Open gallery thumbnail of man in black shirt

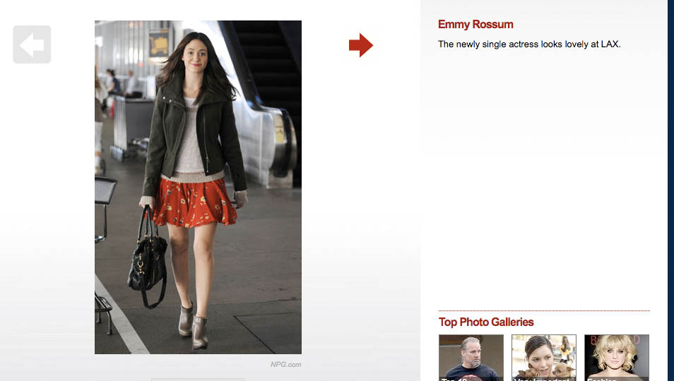[x=471, y=355]
